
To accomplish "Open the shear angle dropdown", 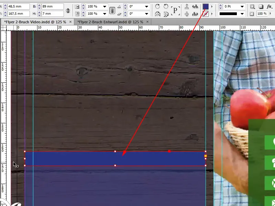I will point(147,14).
